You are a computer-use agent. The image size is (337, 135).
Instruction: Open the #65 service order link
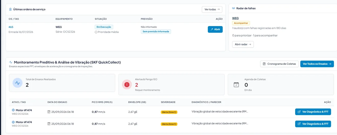click(x=11, y=27)
